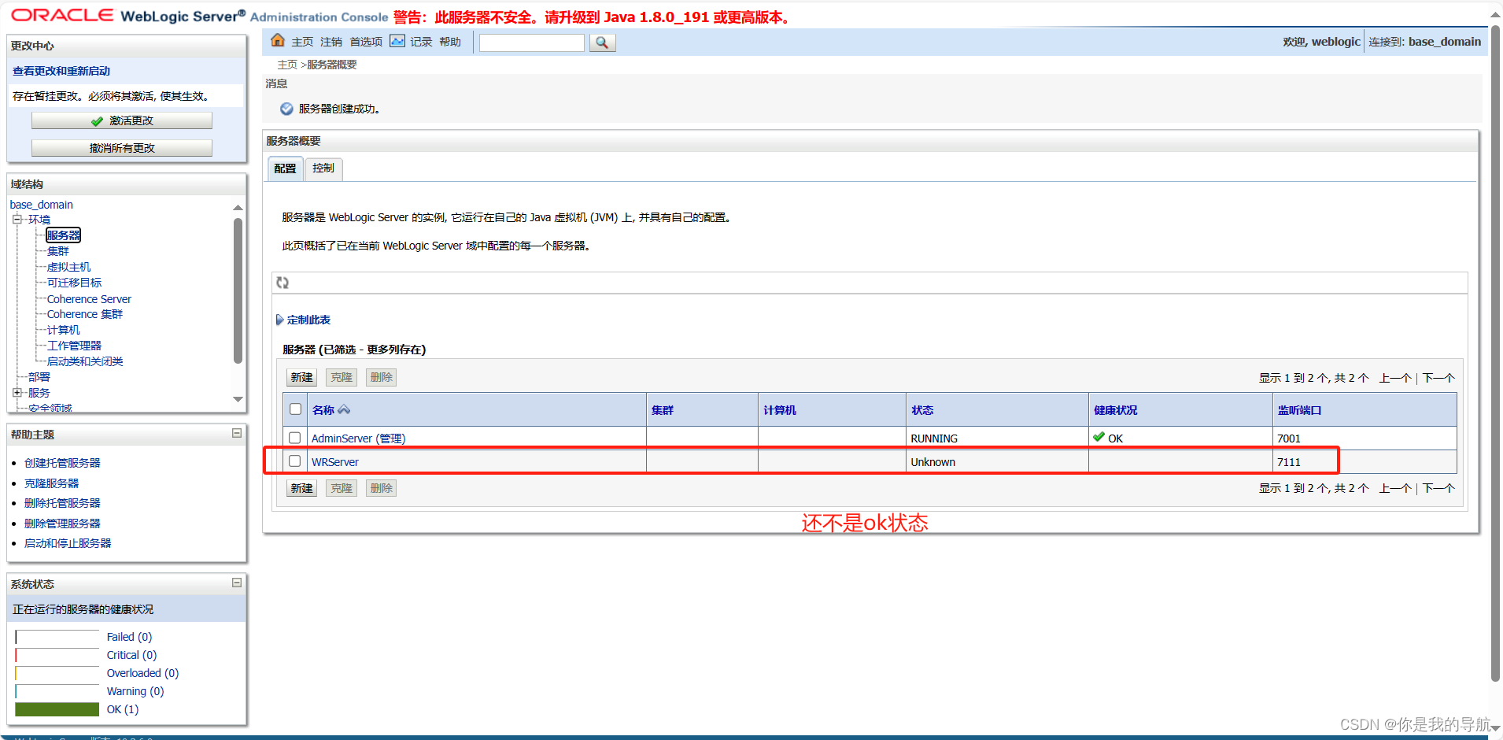Click the 撤消所有更改 button
This screenshot has height=740, width=1503.
(121, 147)
